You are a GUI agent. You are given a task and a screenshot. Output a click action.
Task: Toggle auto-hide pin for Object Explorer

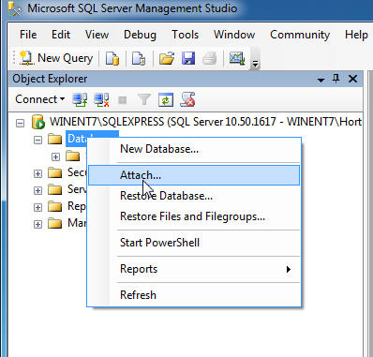tap(336, 79)
